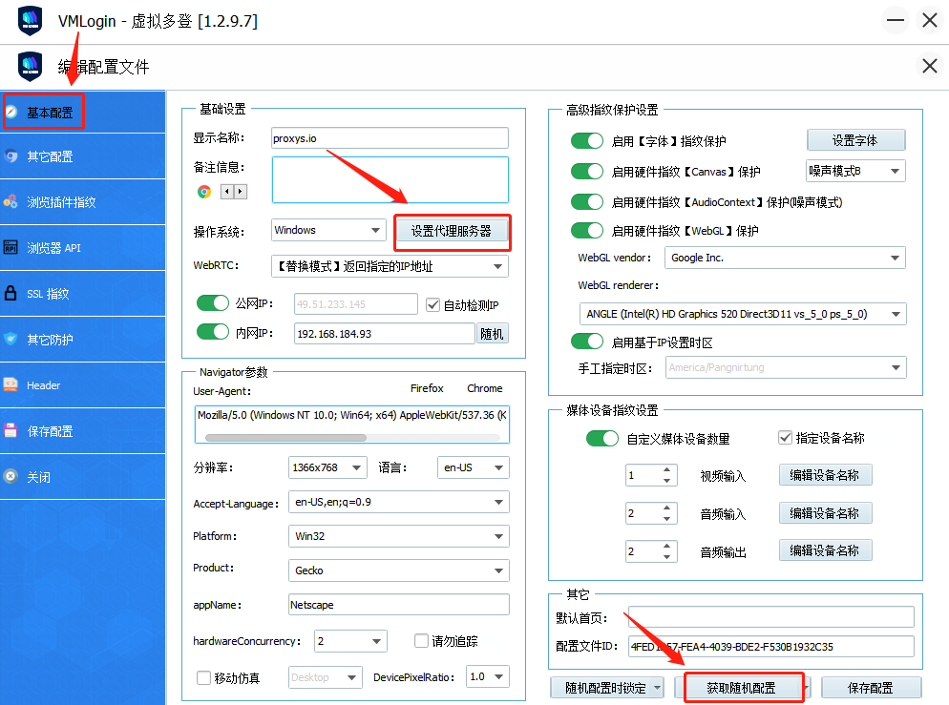Screen dimensions: 949x705
Task: Open the 分辨率 1366x768 dropdown
Action: tap(327, 467)
